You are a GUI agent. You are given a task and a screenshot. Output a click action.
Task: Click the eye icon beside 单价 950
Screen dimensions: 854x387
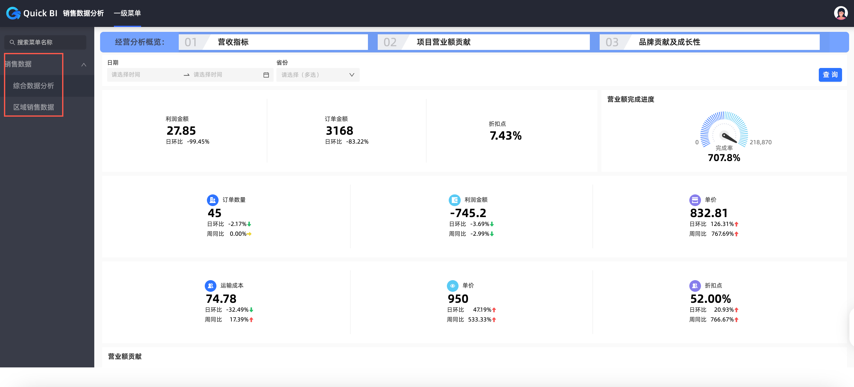(452, 286)
